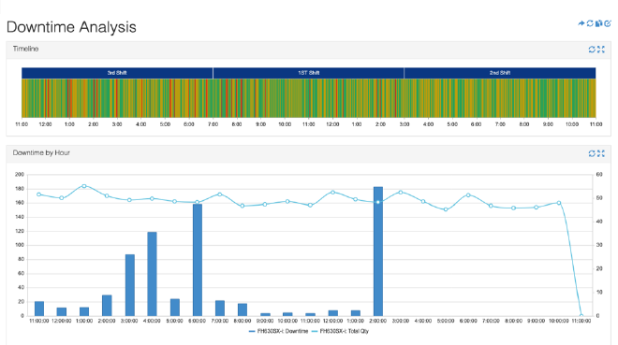Click the Downtime by Hour panel title

click(41, 152)
